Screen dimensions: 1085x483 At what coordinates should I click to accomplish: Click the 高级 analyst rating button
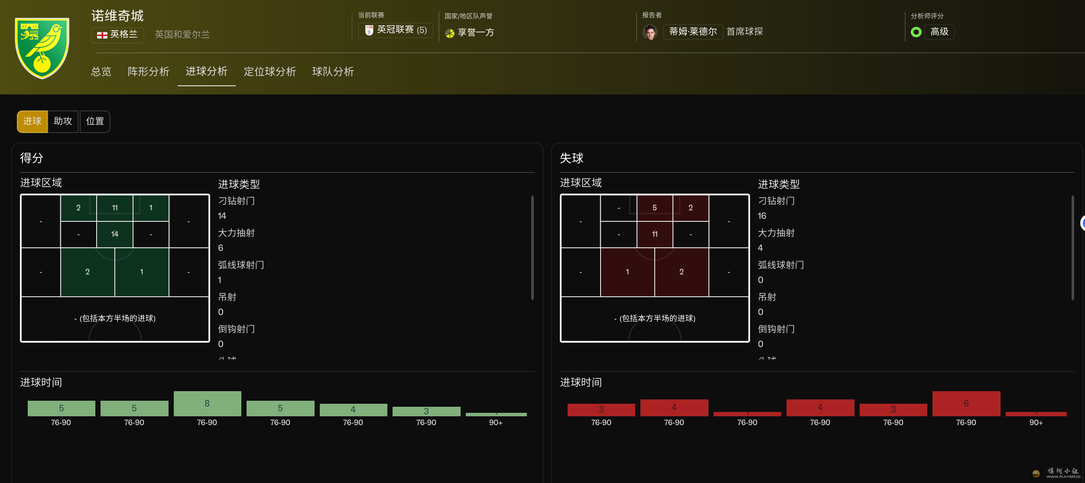tap(939, 32)
